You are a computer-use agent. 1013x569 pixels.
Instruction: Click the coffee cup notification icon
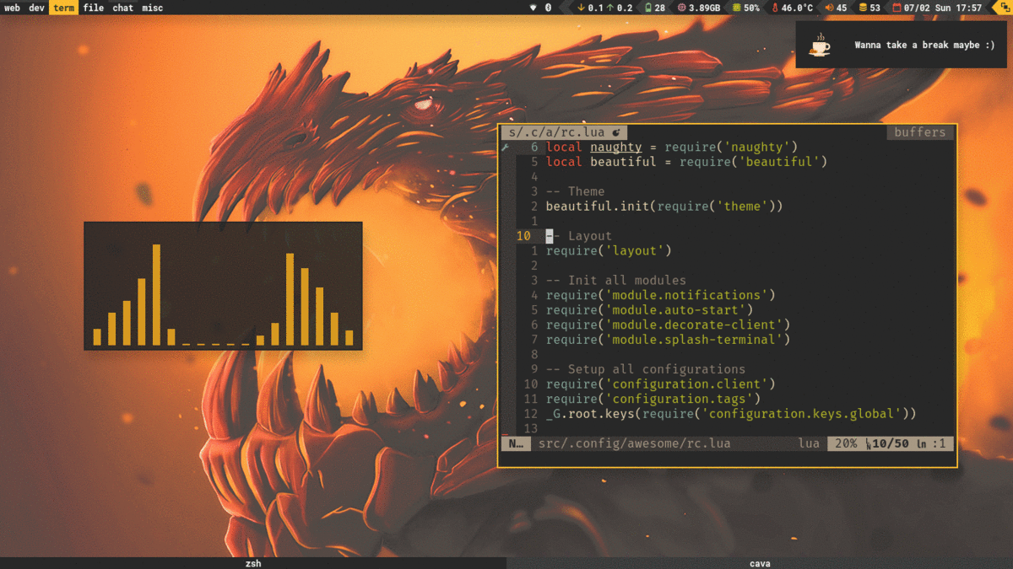coord(819,45)
